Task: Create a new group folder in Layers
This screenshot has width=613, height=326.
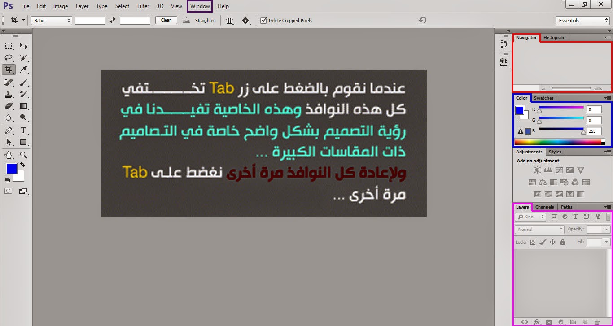Action: click(x=573, y=322)
